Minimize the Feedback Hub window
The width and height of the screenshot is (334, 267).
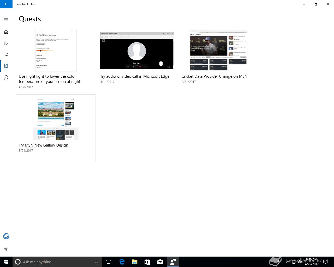click(304, 4)
